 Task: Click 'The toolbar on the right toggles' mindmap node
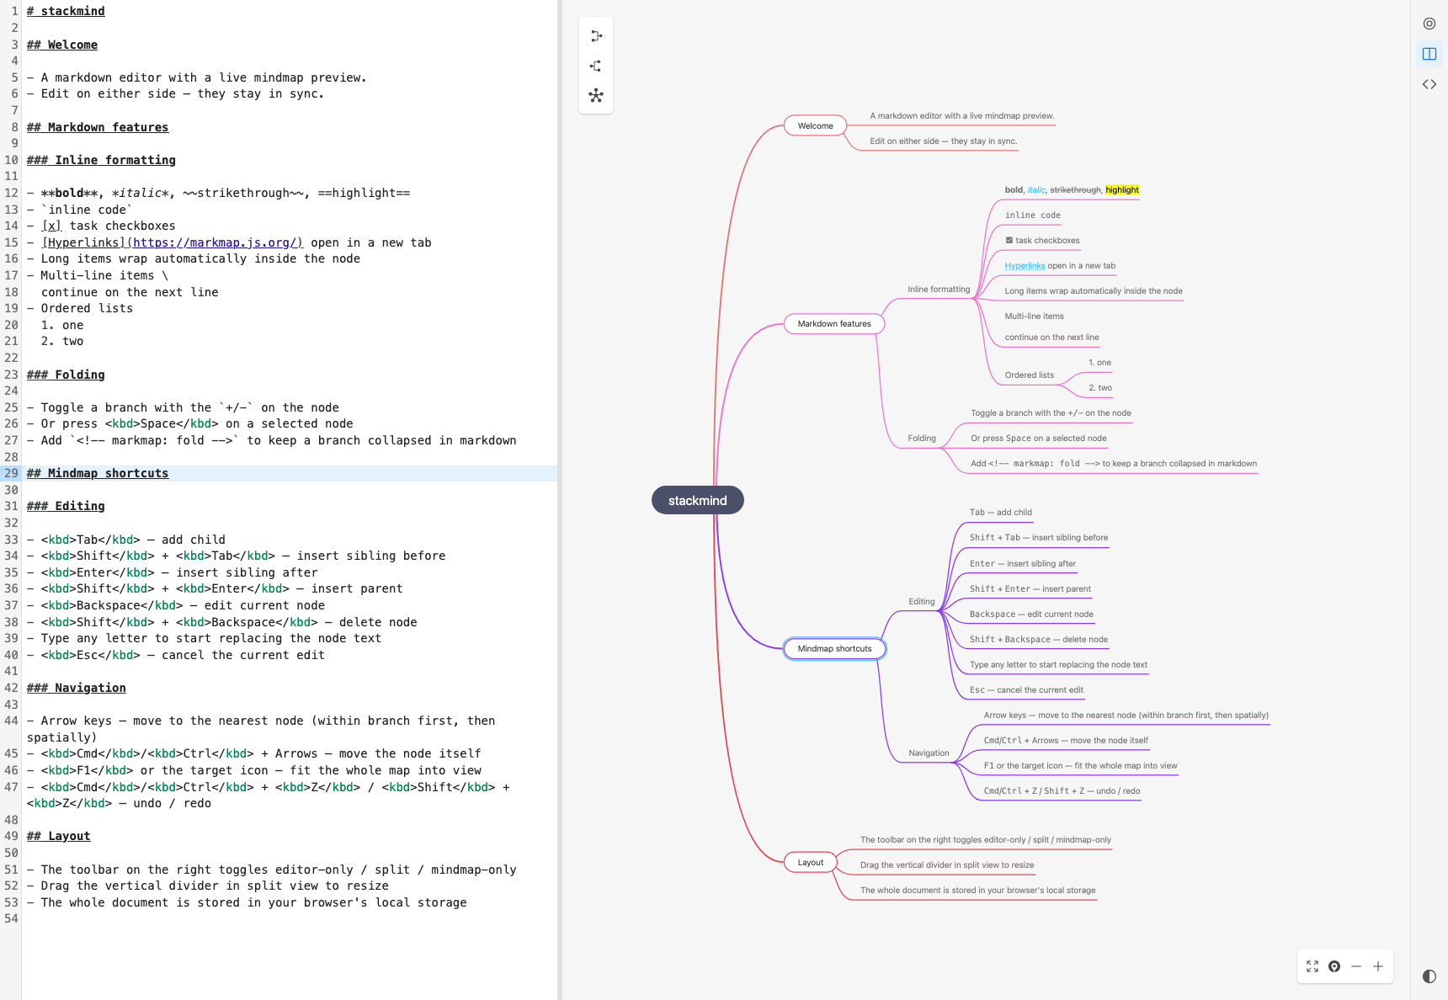point(985,840)
